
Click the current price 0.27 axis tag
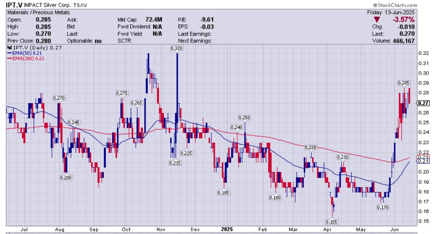423,103
